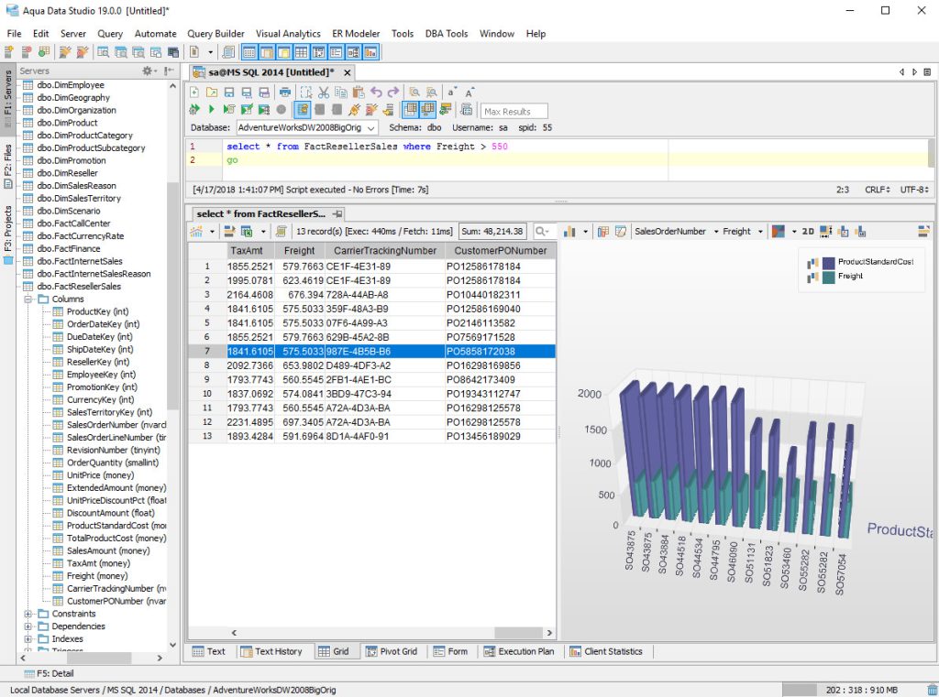The height and width of the screenshot is (697, 939).
Task: Paste from clipboard using toolbar icon
Action: coord(359,93)
